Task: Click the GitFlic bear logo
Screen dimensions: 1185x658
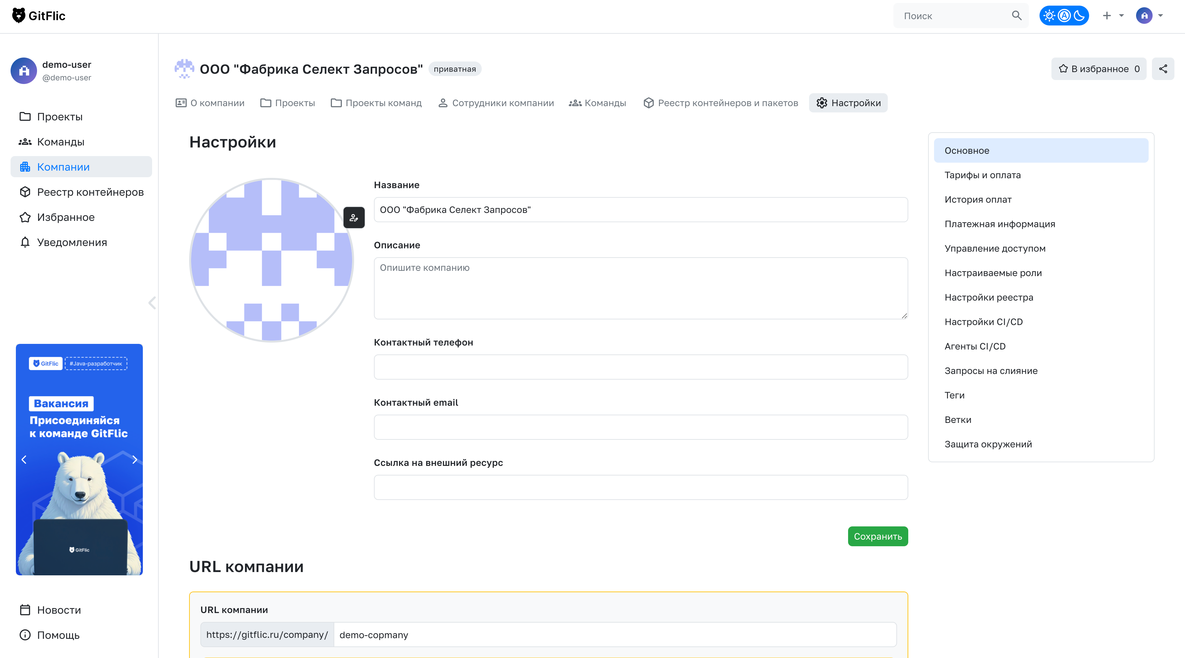Action: tap(19, 16)
